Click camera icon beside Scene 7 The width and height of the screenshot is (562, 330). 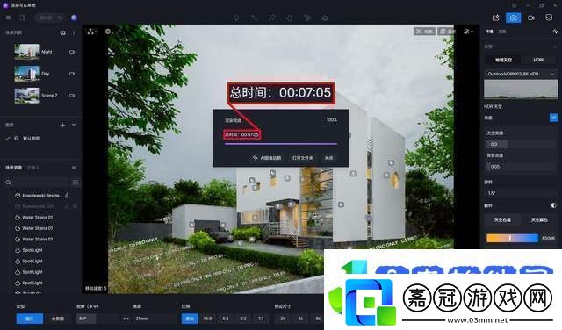click(72, 96)
